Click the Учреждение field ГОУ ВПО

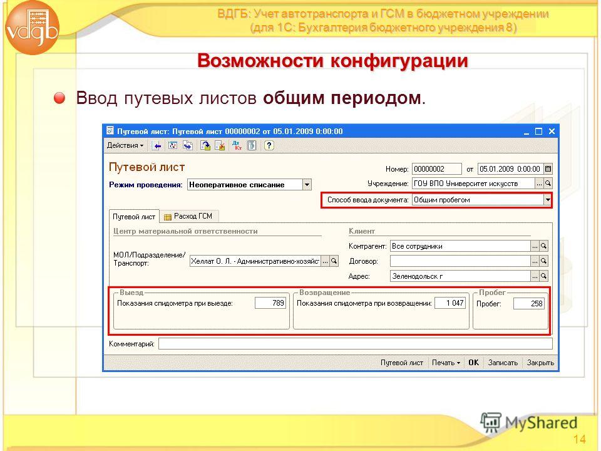click(473, 184)
